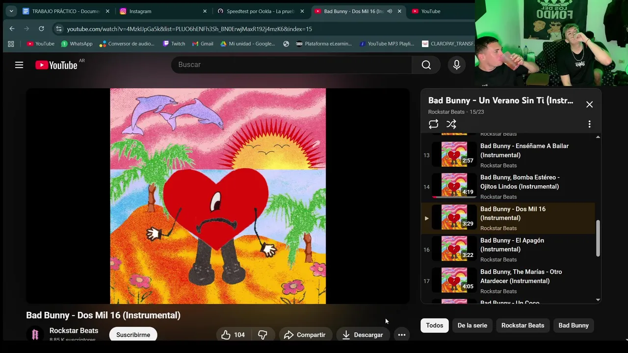Open the tab search dropdown arrow
The width and height of the screenshot is (628, 353).
[x=11, y=11]
